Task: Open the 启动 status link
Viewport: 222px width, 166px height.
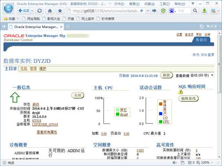Action: [x=36, y=105]
